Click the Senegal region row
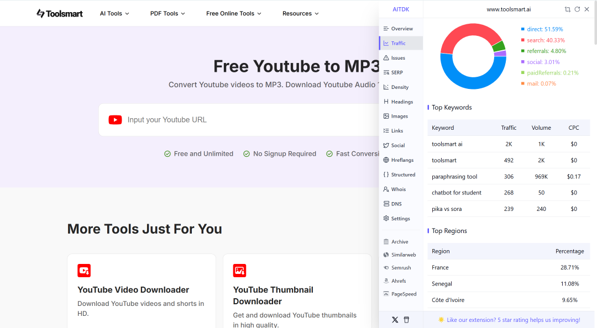The image size is (597, 328). coord(509,284)
